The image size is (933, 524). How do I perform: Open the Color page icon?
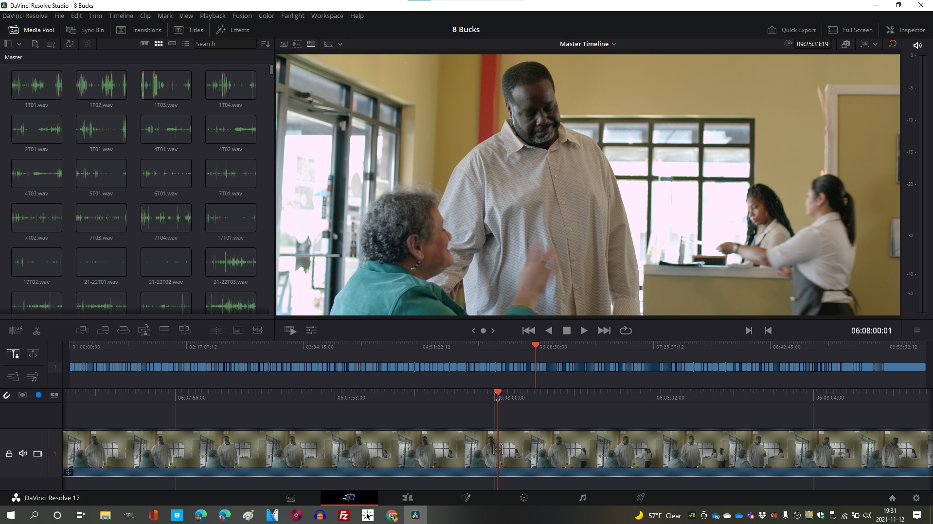[x=523, y=498]
